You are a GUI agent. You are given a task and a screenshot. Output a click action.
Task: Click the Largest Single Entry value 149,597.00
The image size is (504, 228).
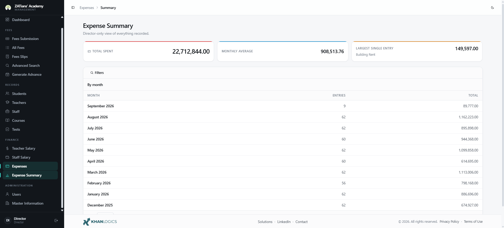click(466, 49)
